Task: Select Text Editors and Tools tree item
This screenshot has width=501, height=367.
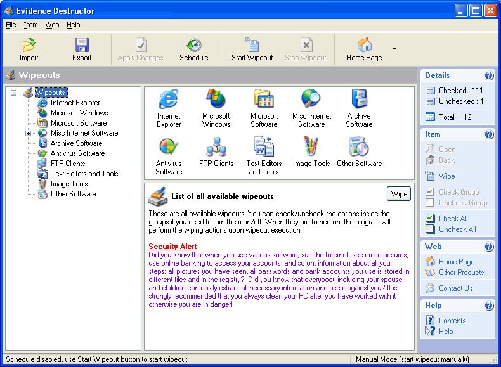Action: click(x=84, y=174)
